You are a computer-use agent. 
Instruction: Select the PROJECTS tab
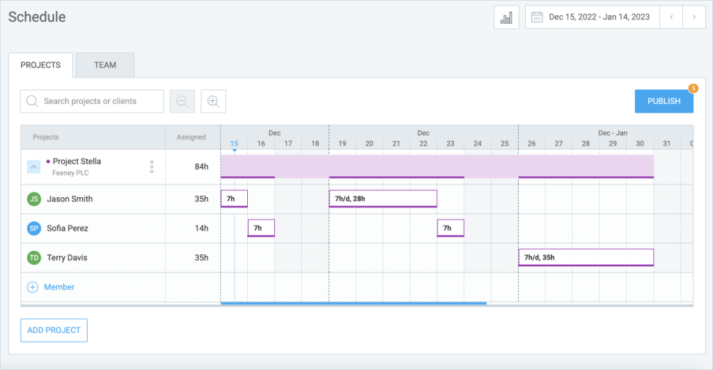coord(40,65)
